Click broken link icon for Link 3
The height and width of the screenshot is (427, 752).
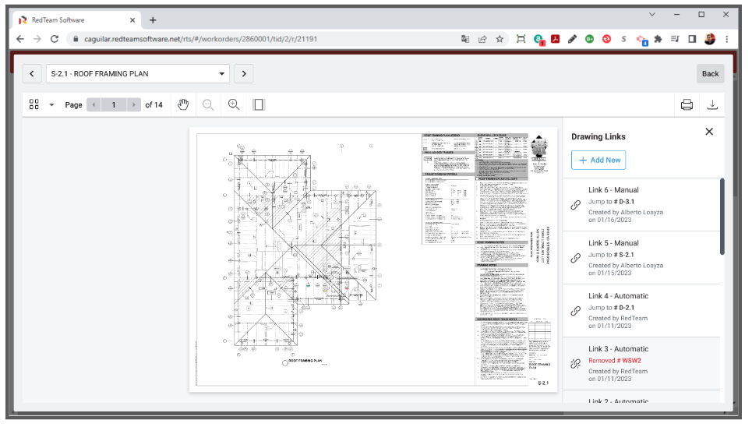click(x=576, y=363)
